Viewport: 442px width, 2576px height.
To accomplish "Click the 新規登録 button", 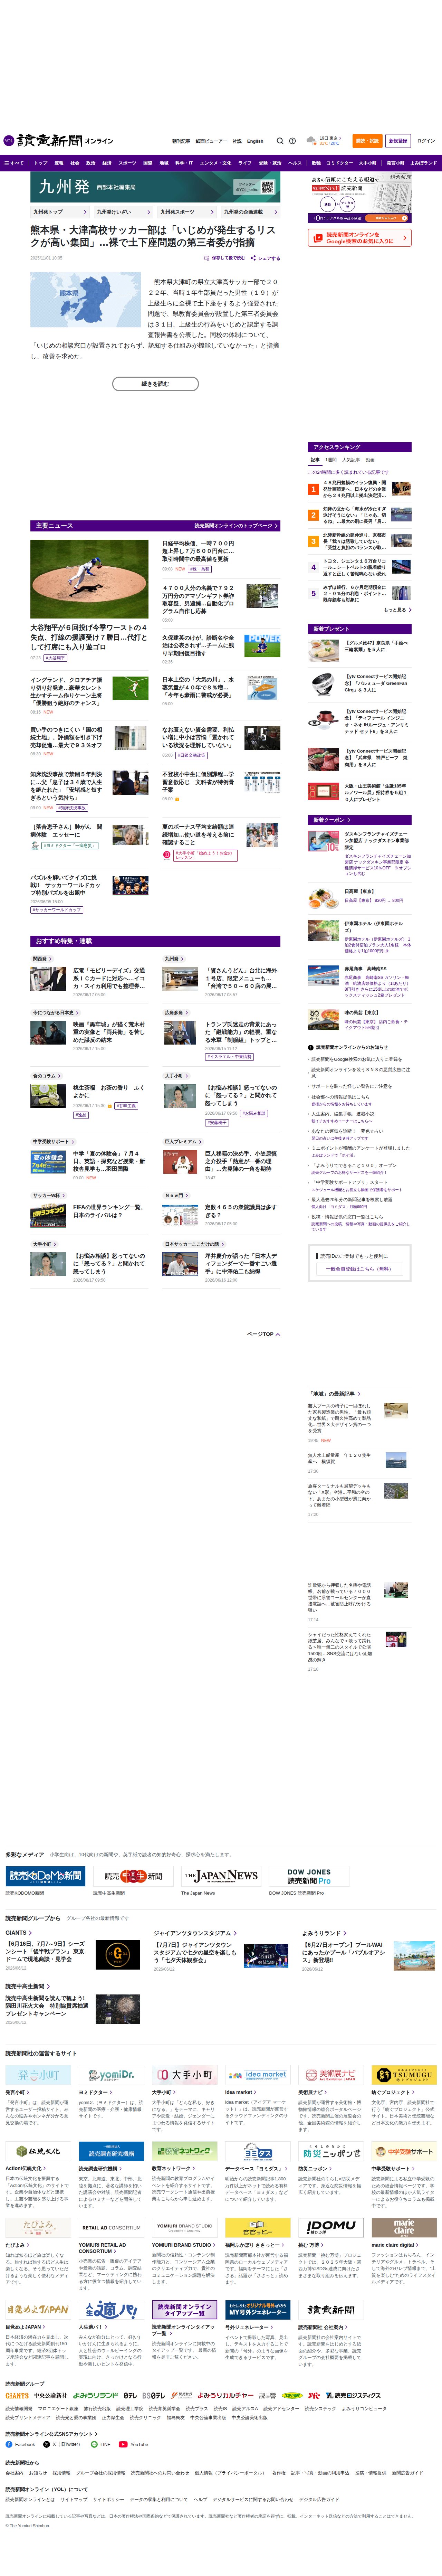I will point(398,141).
